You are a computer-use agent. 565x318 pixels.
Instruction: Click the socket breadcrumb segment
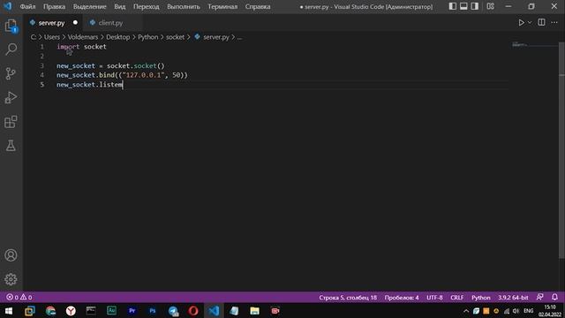[x=175, y=37]
